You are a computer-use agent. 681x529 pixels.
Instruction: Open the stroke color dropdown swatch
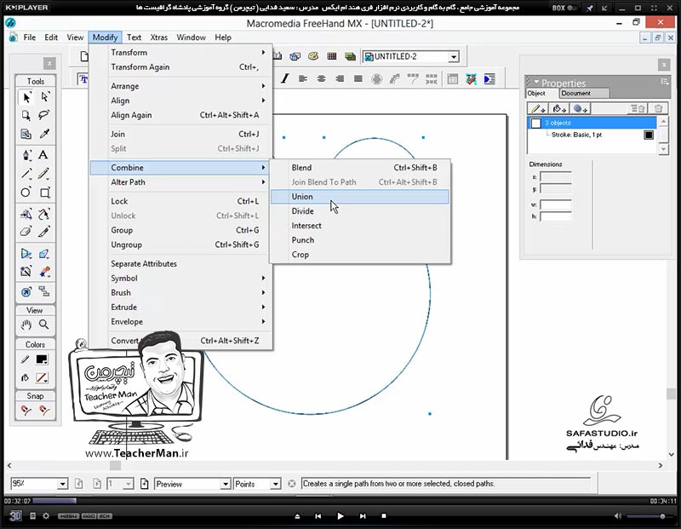[42, 359]
